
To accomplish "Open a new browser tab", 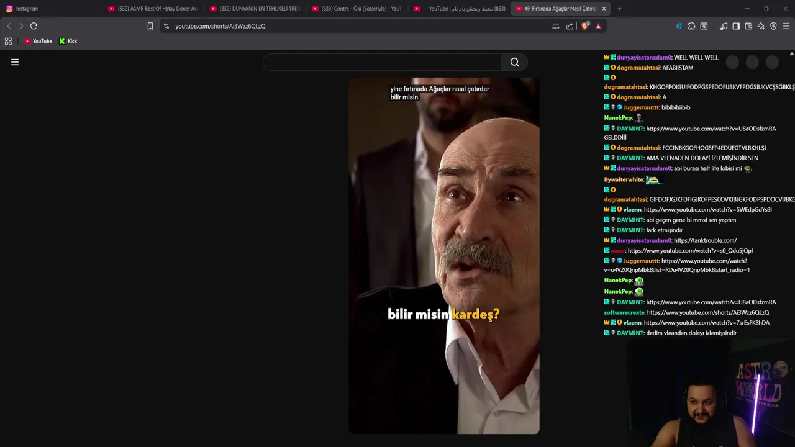I will [619, 9].
